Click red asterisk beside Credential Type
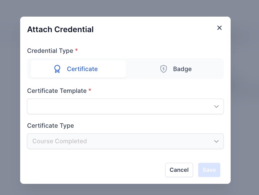The image size is (259, 195). (x=77, y=50)
